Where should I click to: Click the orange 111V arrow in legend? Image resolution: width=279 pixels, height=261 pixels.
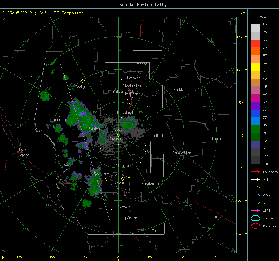(255, 187)
